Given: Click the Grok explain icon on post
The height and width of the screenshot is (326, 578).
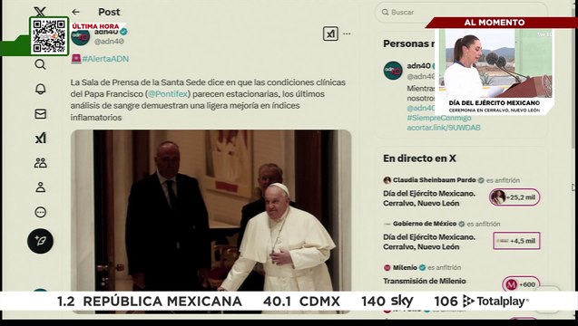Looking at the screenshot, I should 330,34.
